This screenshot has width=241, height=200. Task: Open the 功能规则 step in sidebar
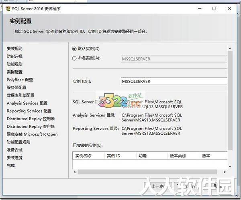tap(14, 64)
